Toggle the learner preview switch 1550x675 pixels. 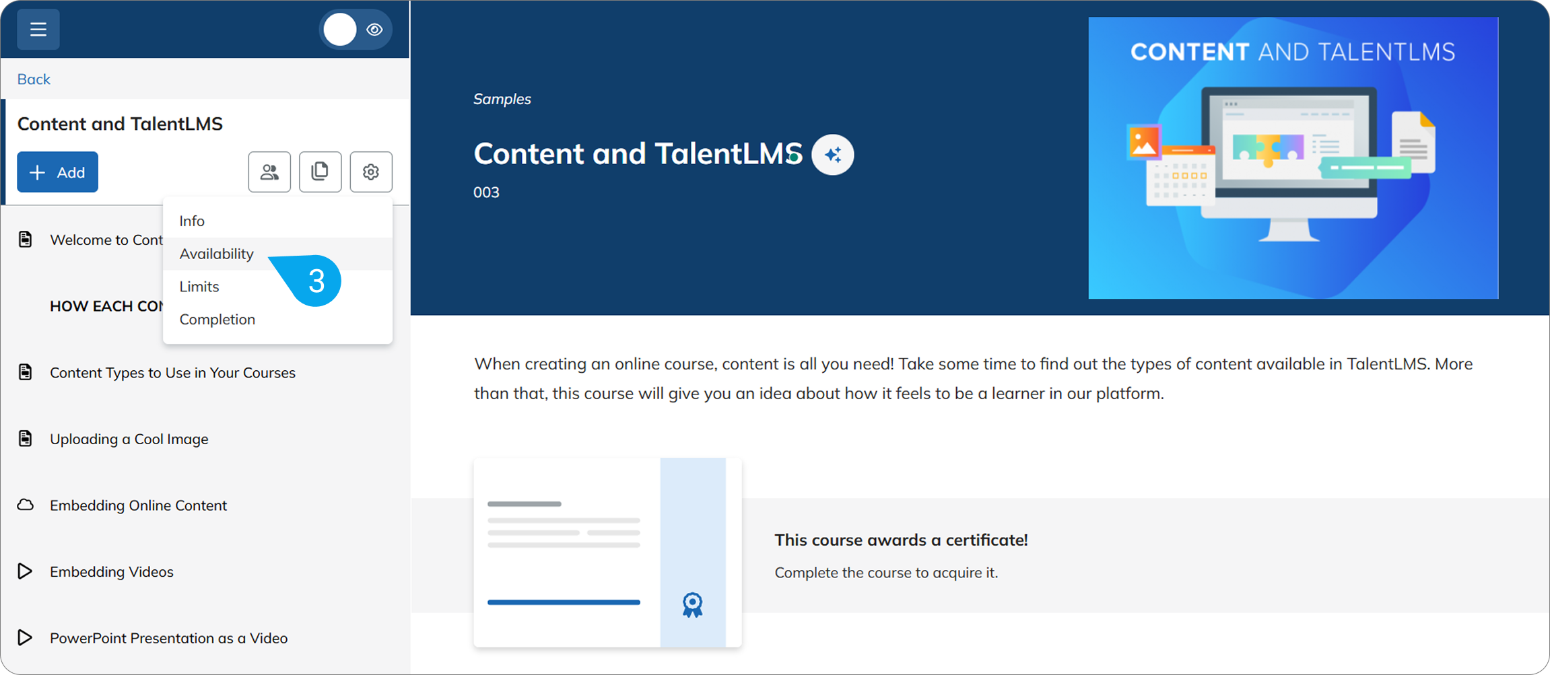coord(356,30)
